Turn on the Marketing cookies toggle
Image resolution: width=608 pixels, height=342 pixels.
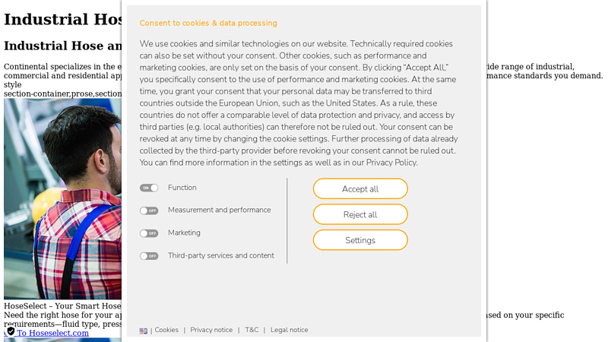coord(149,233)
